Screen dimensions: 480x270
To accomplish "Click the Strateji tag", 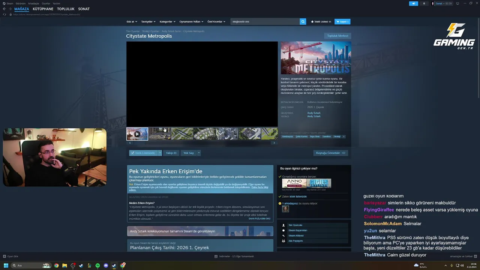I will (337, 136).
